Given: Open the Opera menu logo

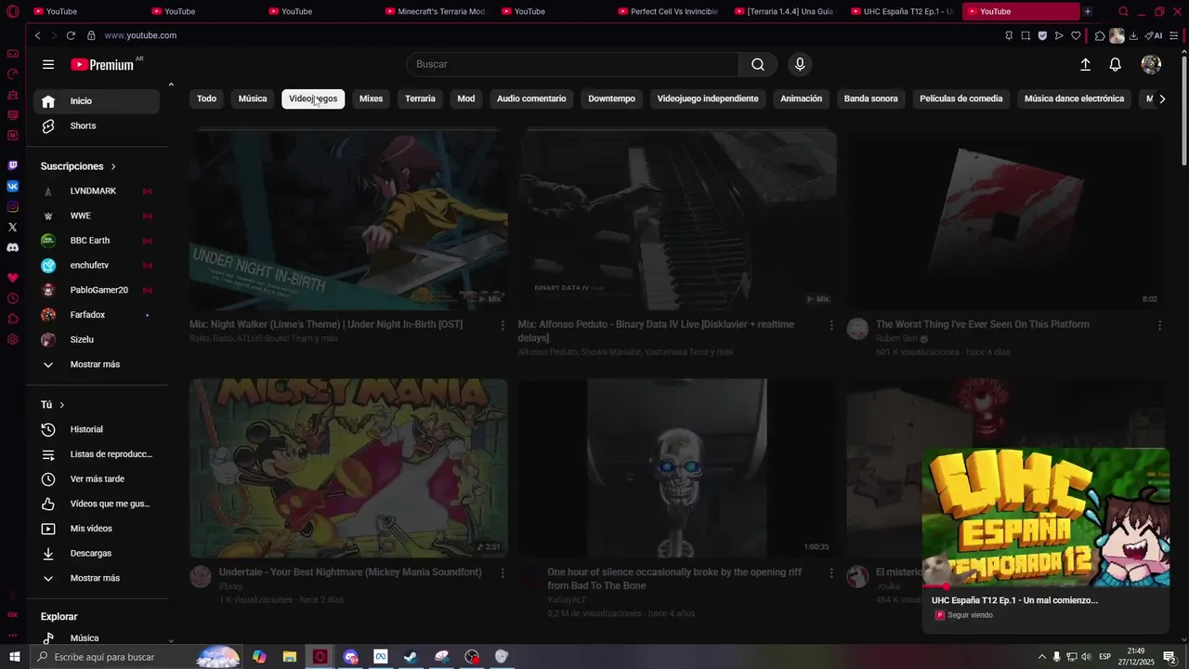Looking at the screenshot, I should [x=12, y=12].
